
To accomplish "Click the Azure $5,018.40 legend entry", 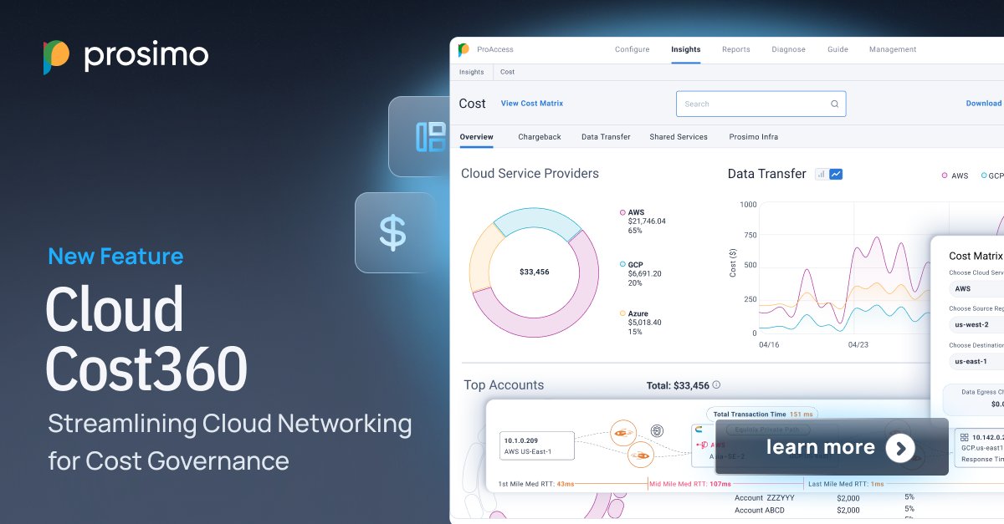I will tap(641, 323).
